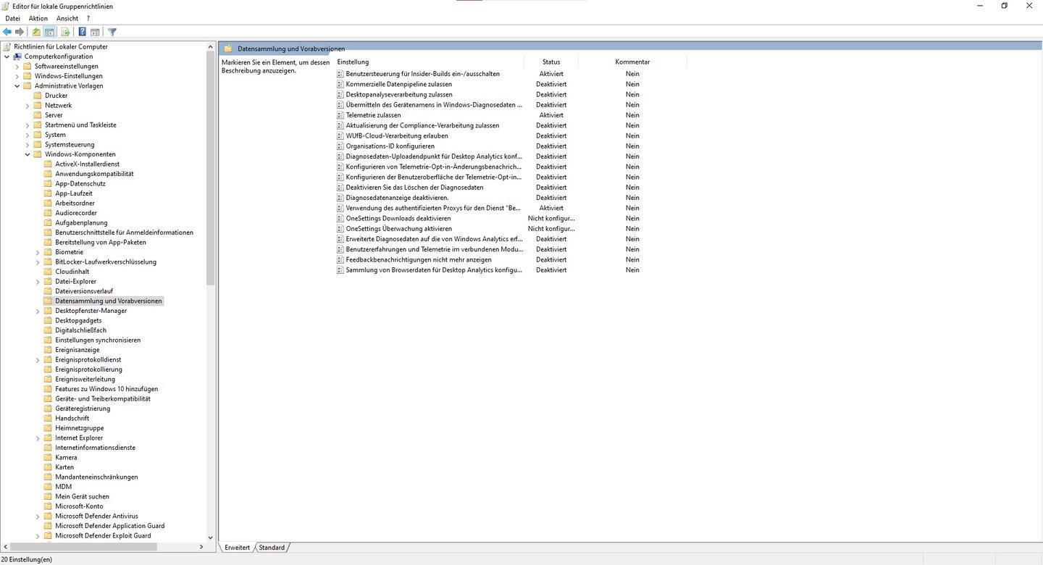Viewport: 1043px width, 565px height.
Task: Switch to the Erweitert tab
Action: tap(237, 548)
